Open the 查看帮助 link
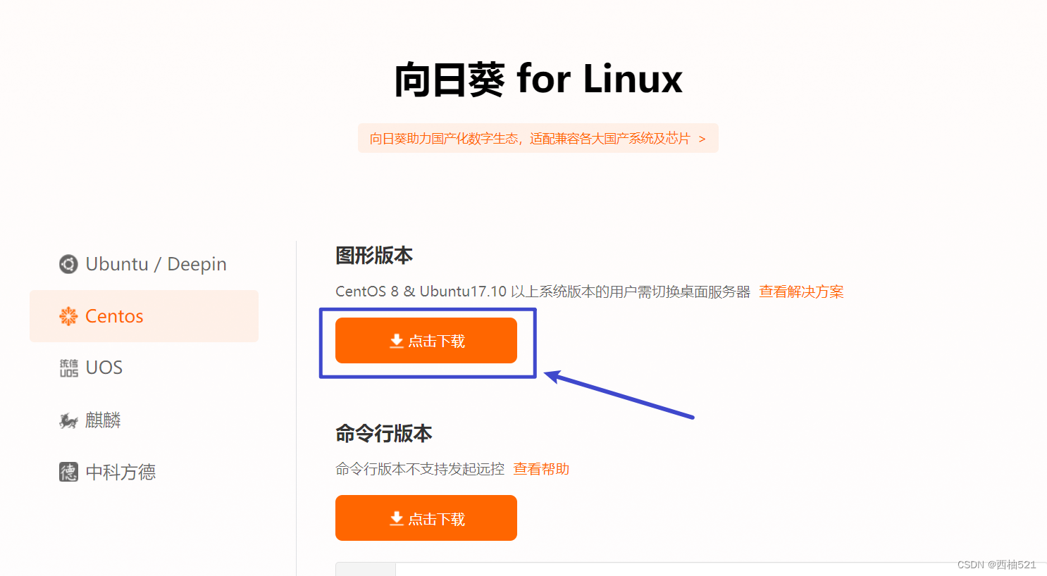The image size is (1047, 576). [x=541, y=469]
